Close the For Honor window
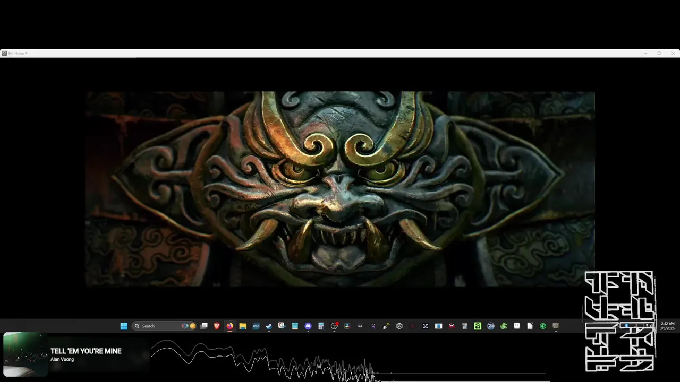 pyautogui.click(x=673, y=53)
